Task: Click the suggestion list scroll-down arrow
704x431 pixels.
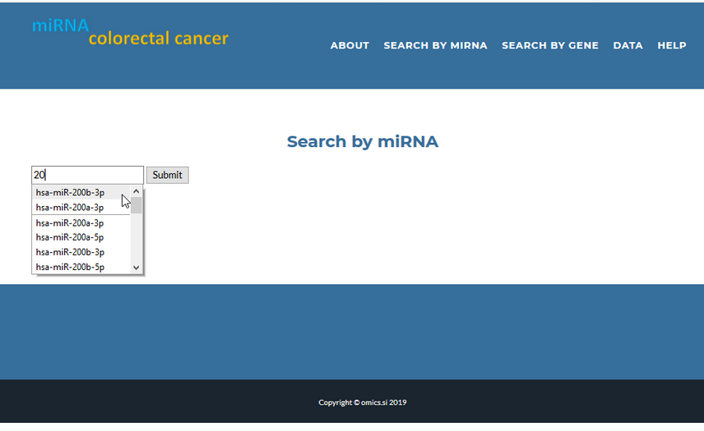Action: pyautogui.click(x=137, y=268)
